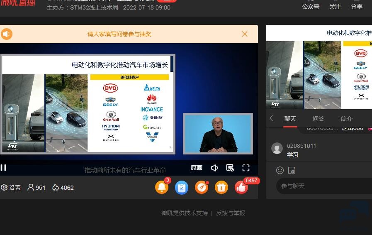Viewport: 372px width, 235px height.
Task: Click the icon beside the emoji button
Action: 292,170
